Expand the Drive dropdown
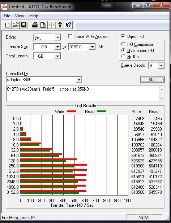 coord(57,38)
